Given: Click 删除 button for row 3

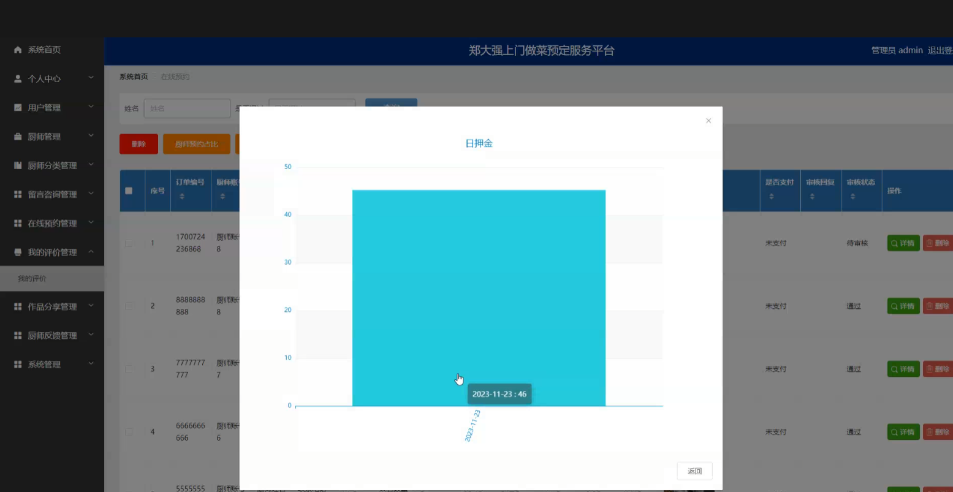Looking at the screenshot, I should pos(938,369).
